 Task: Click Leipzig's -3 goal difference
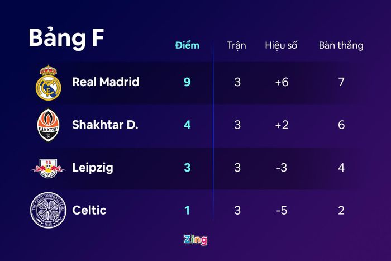282,168
